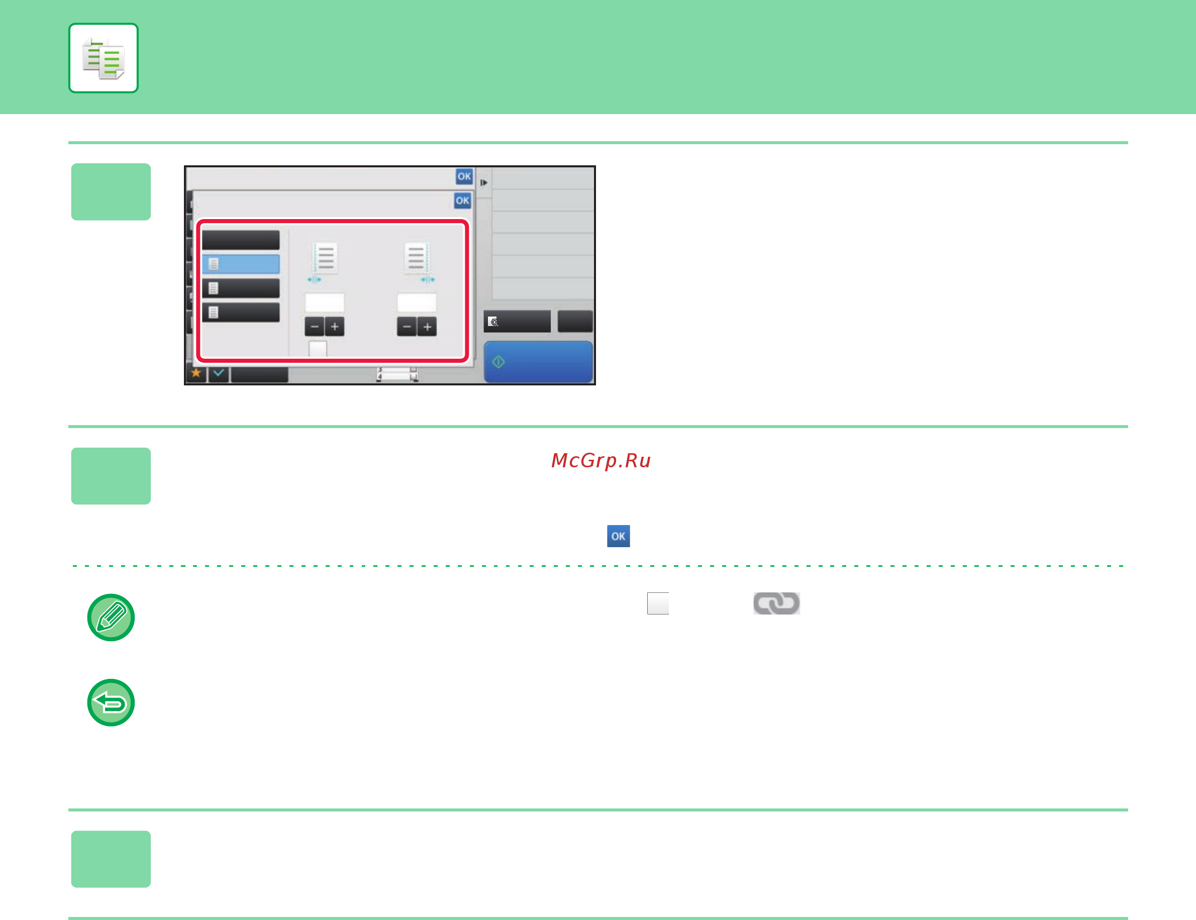Screen dimensions: 1196x920
Task: Click the cyan checkmark icon at the bottom
Action: click(x=219, y=373)
